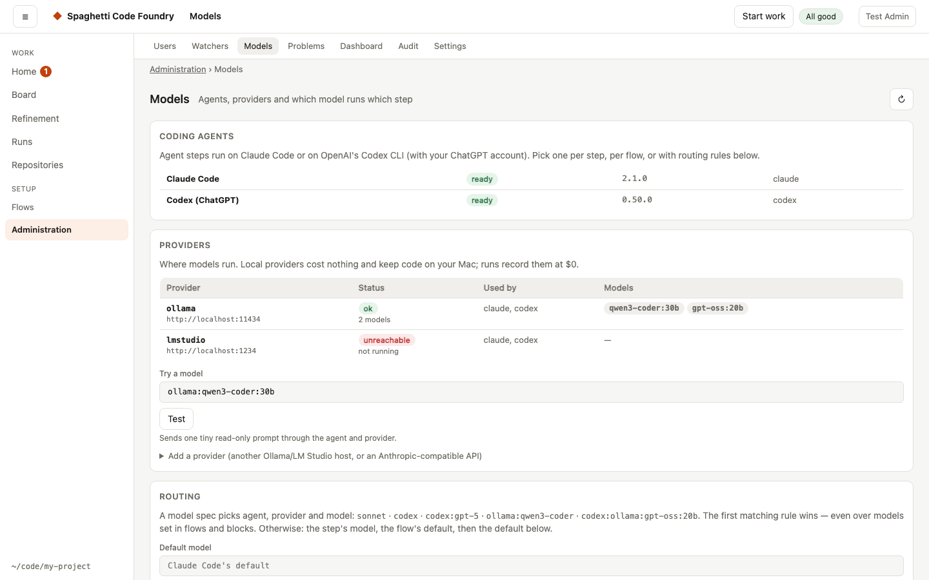Image resolution: width=929 pixels, height=580 pixels.
Task: Select Administration in the sidebar
Action: coord(66,229)
